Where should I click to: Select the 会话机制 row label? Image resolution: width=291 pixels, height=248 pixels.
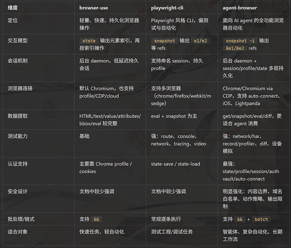click(17, 61)
